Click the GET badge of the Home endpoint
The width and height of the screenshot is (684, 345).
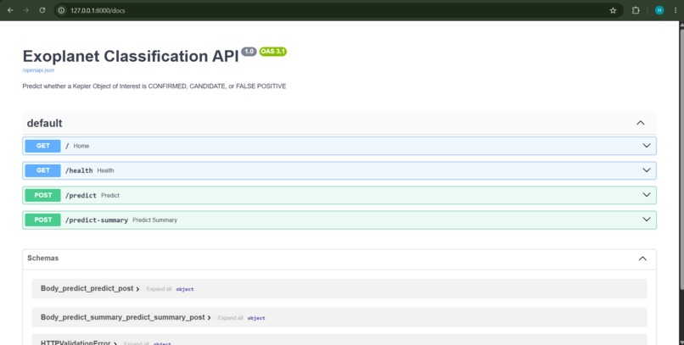(42, 146)
